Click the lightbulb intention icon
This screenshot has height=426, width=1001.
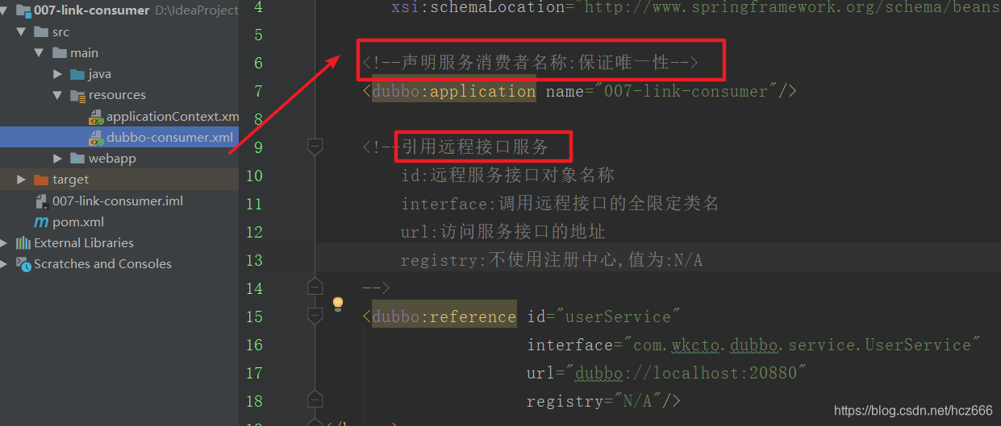point(338,304)
